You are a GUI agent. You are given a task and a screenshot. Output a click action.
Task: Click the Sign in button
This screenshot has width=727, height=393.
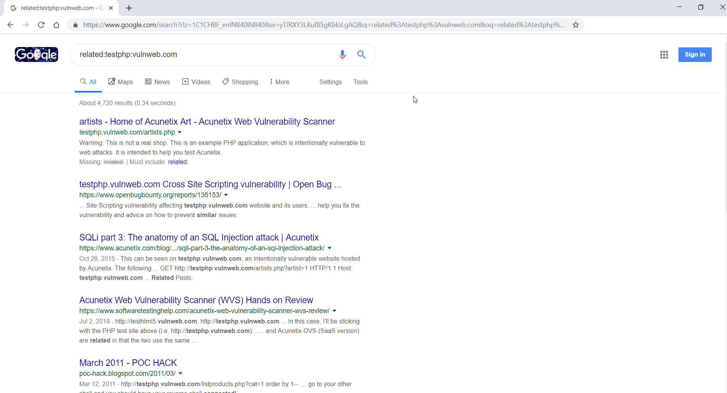(x=695, y=55)
